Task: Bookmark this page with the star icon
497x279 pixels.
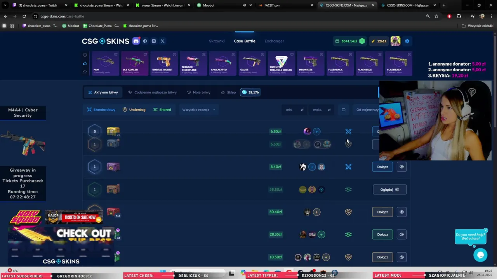Action: [436, 16]
